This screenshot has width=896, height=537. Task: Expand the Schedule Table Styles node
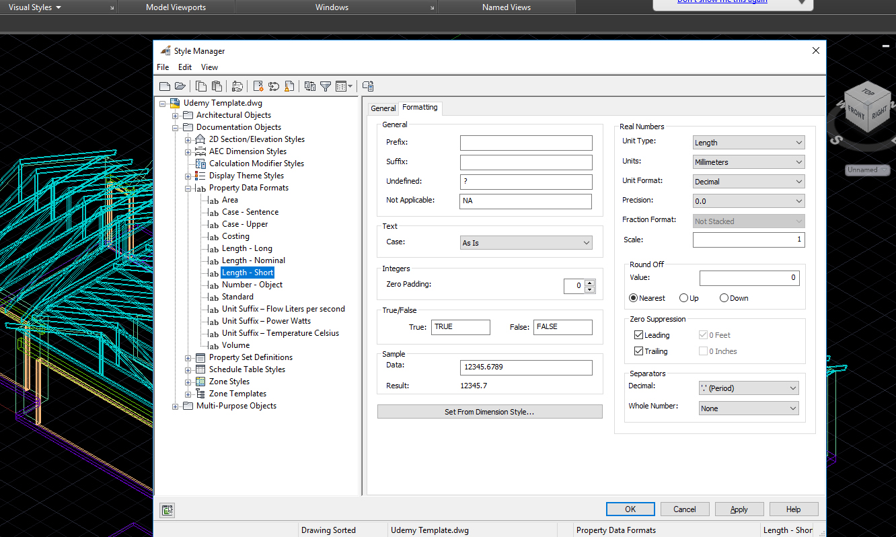189,369
